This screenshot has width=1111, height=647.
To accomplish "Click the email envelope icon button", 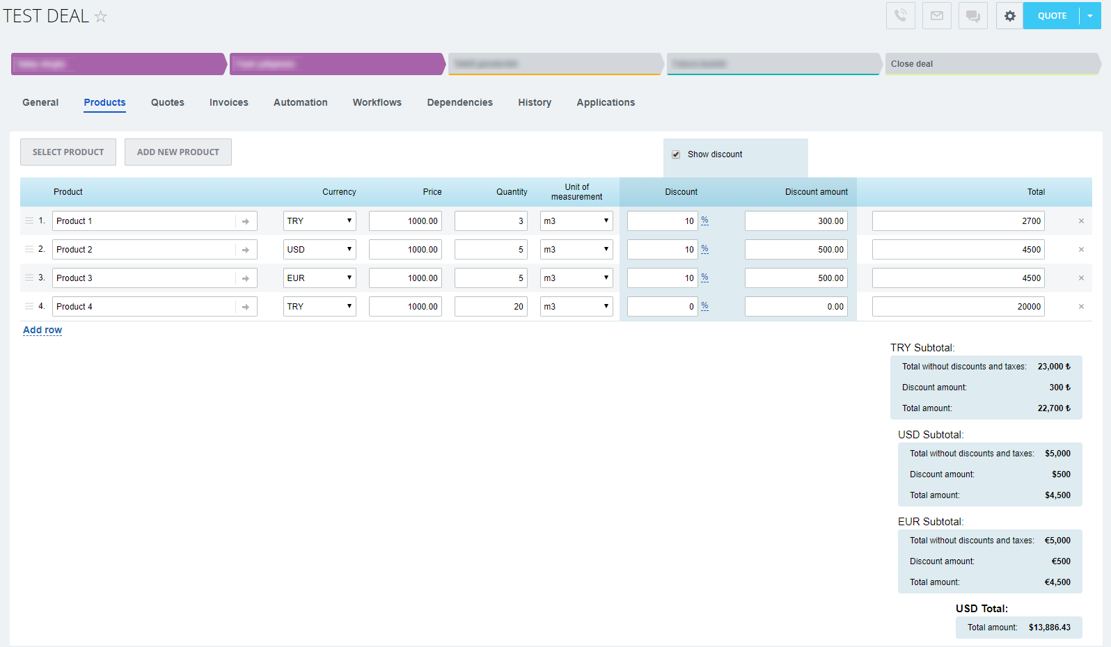I will click(x=937, y=15).
